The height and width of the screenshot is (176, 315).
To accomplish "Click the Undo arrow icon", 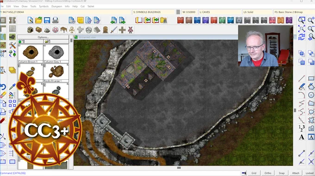I will [x=3, y=87].
